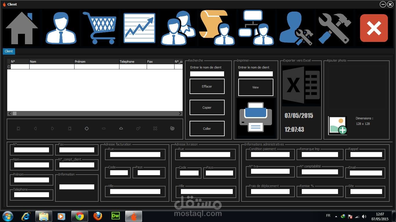Click the View button

tap(256, 87)
